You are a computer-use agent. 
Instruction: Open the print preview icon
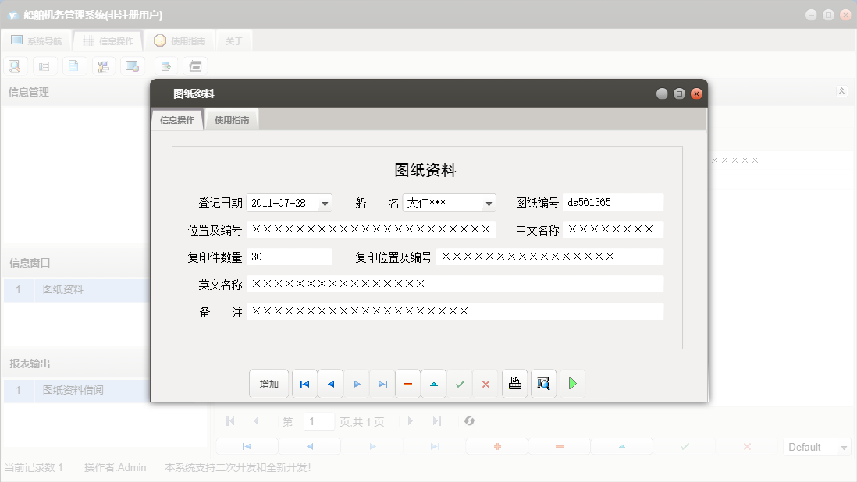[x=543, y=383]
